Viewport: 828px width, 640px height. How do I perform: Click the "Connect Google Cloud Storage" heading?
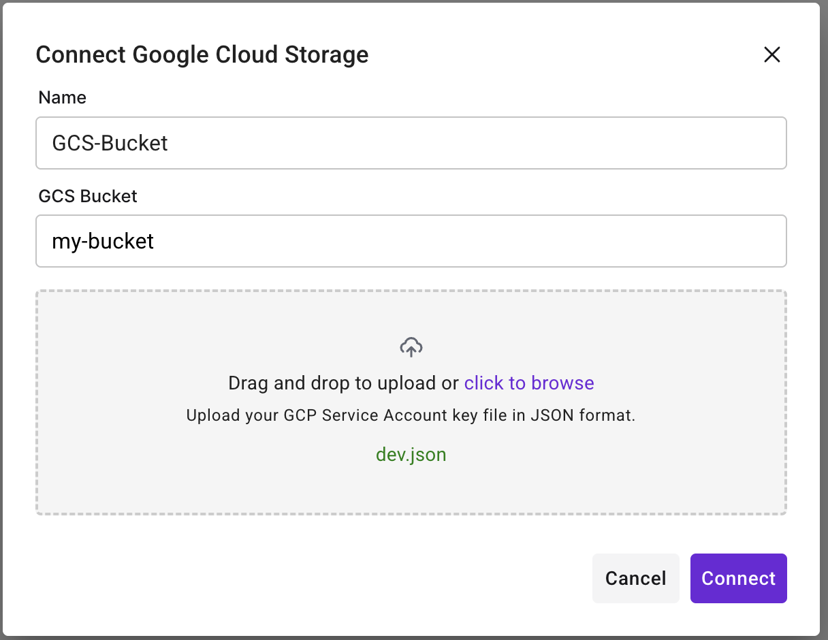[202, 54]
